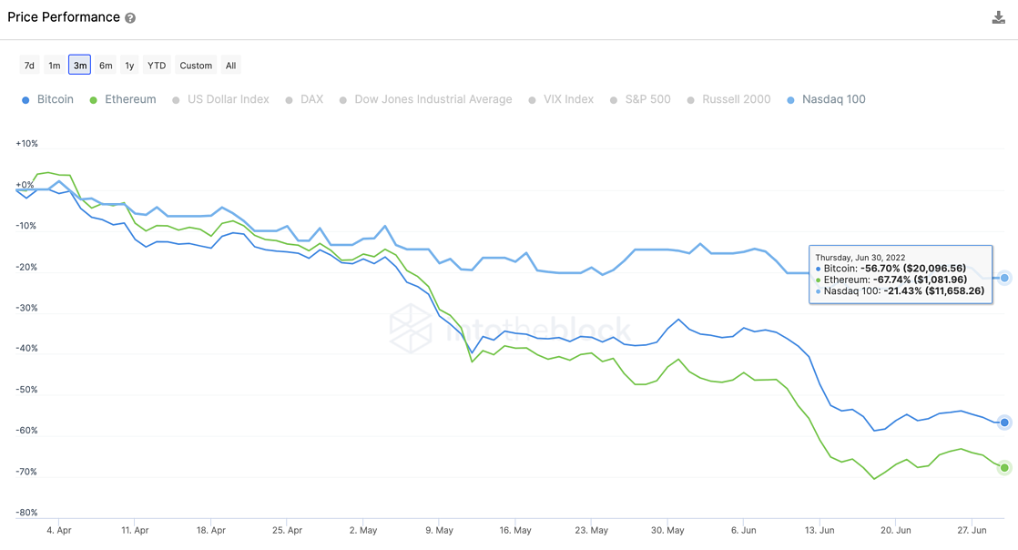
Task: Click the -30% y-axis label
Action: coord(26,308)
